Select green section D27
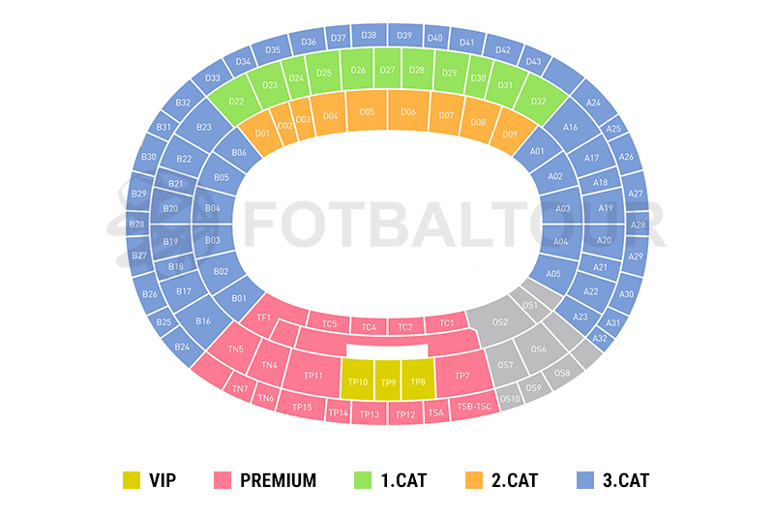The image size is (774, 516). [388, 70]
